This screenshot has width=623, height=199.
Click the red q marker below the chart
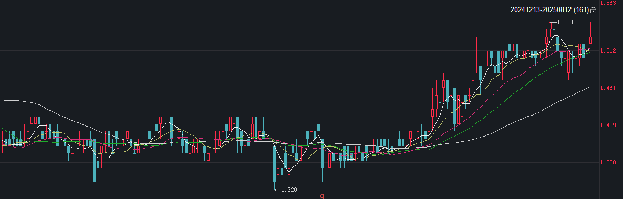coord(322,196)
